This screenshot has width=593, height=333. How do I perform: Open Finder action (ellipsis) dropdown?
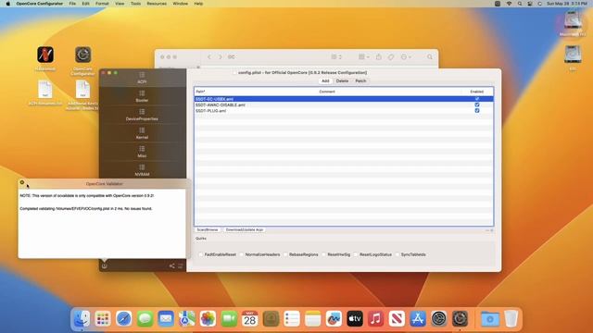tap(406, 57)
